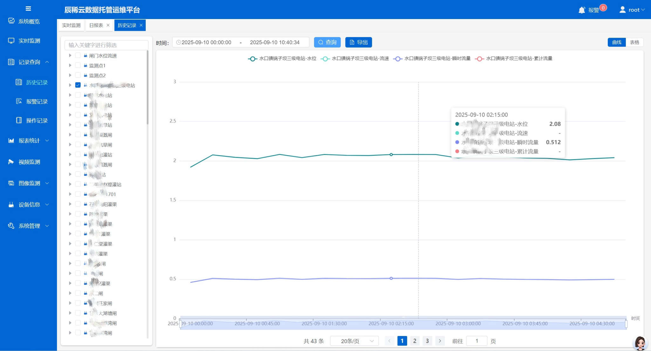This screenshot has width=651, height=351.
Task: Click the alarm bell icon
Action: coord(582,10)
